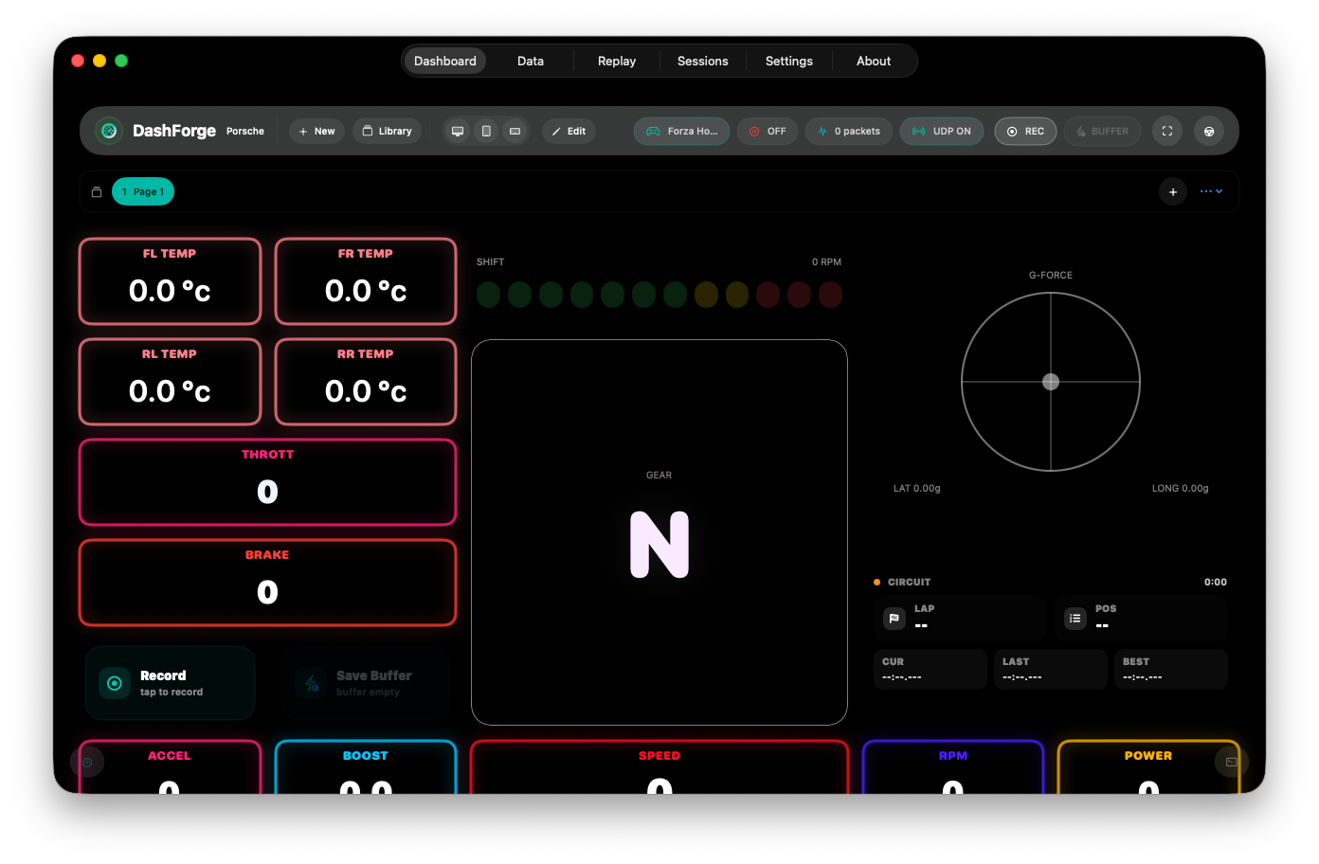Click the round button overlapping ACCEL widget
The image size is (1319, 864).
tap(87, 762)
